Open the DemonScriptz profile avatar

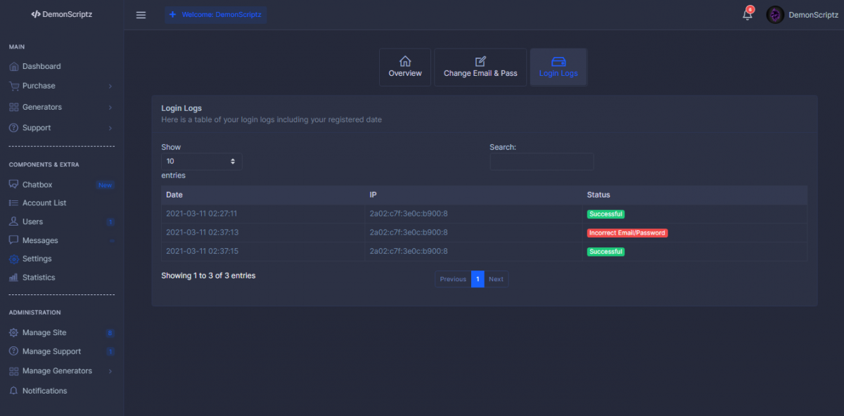[775, 15]
